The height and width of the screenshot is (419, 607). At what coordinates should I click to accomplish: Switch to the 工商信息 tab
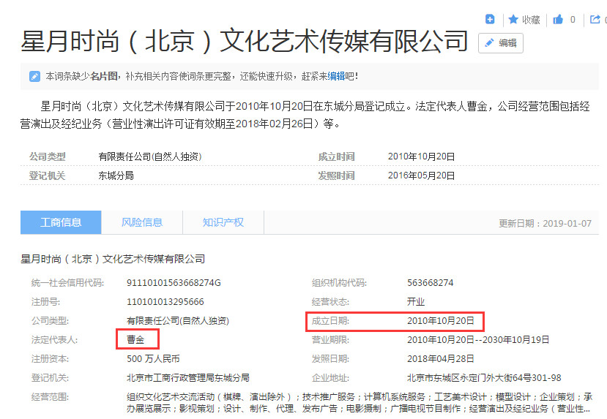61,222
